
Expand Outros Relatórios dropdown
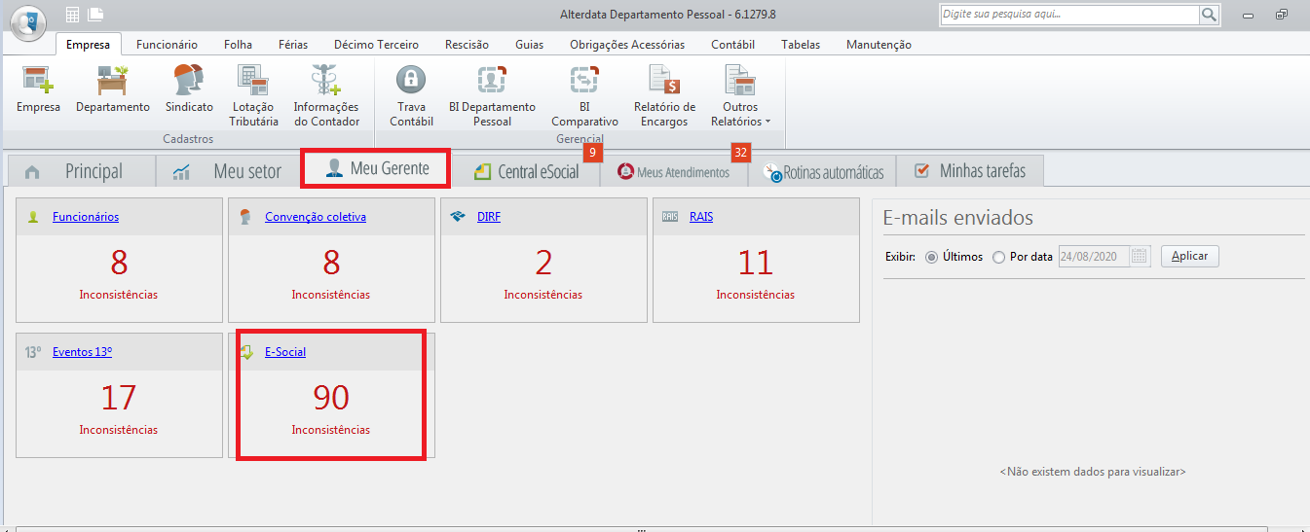(x=740, y=95)
